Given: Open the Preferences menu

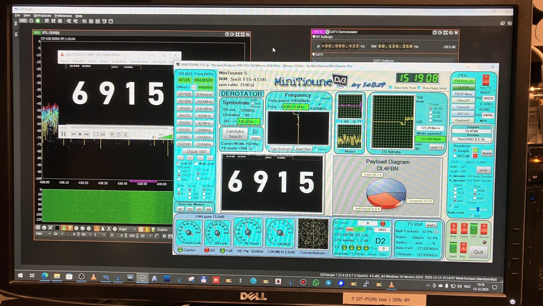Looking at the screenshot, I should click(63, 16).
